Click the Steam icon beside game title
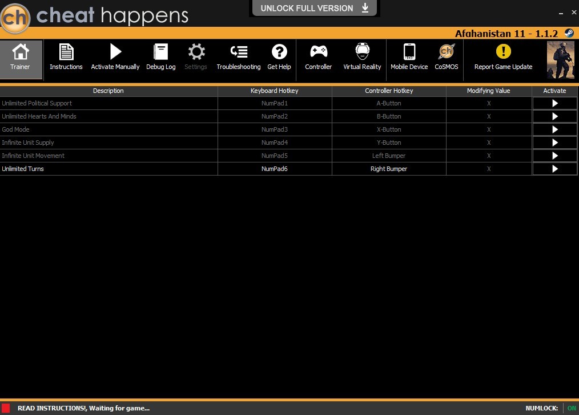 click(569, 33)
